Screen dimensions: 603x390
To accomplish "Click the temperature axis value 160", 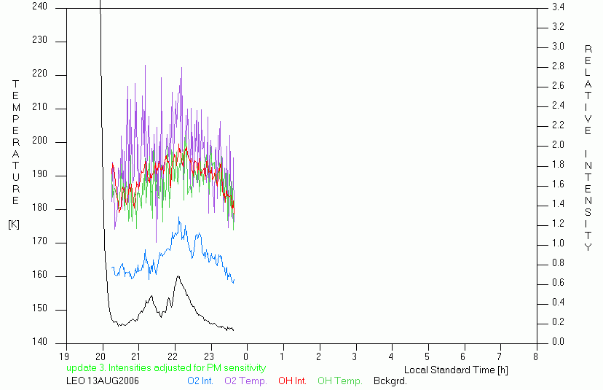I will click(39, 275).
